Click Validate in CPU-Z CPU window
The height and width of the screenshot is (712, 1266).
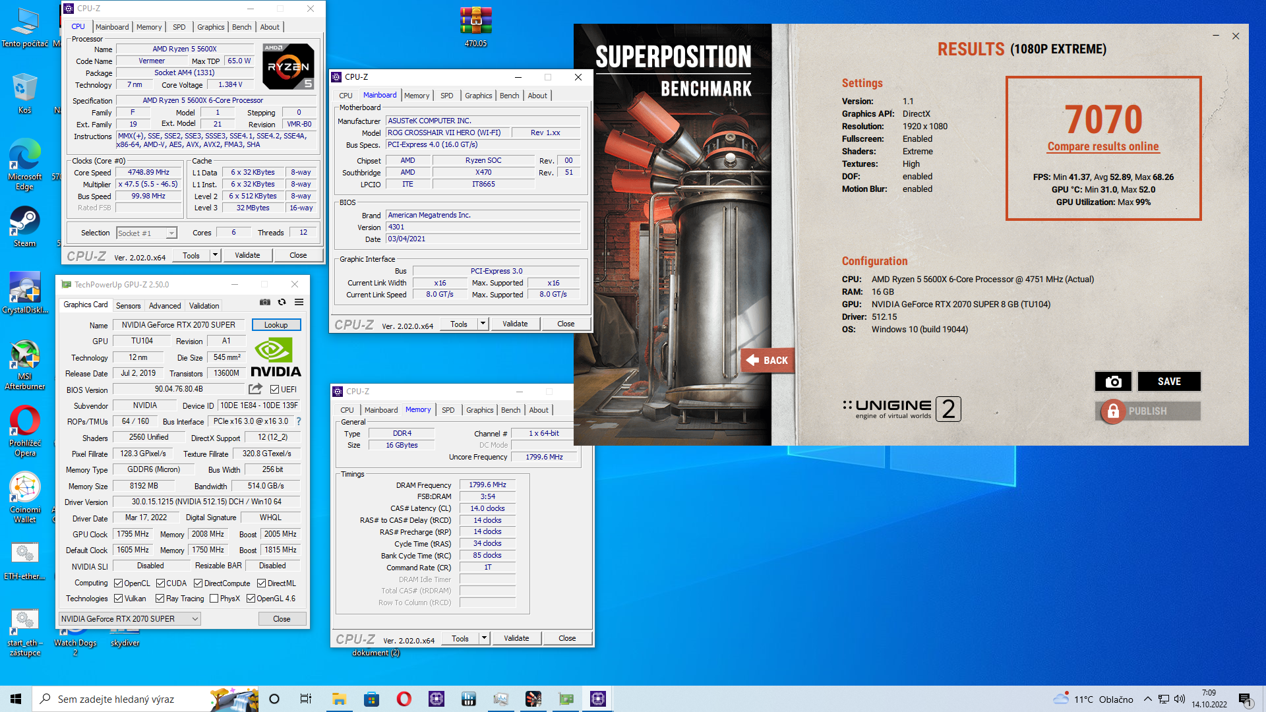(247, 255)
